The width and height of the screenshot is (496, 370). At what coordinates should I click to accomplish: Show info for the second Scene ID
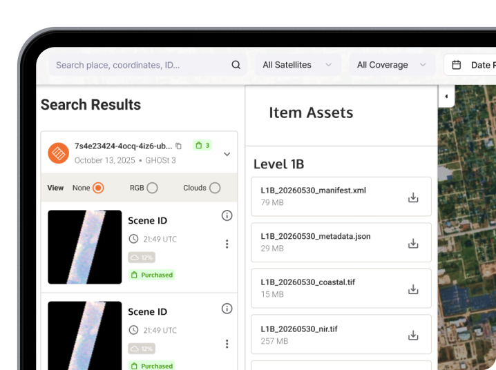click(x=227, y=309)
